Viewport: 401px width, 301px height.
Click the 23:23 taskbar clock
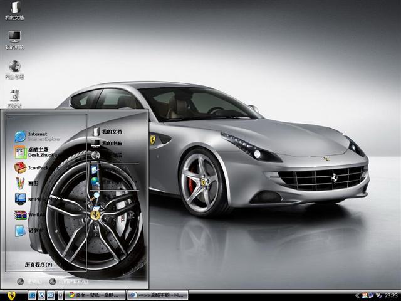(391, 295)
